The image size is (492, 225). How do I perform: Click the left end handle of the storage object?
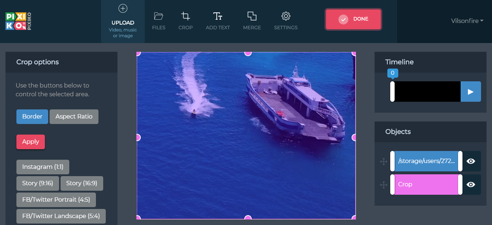392,161
